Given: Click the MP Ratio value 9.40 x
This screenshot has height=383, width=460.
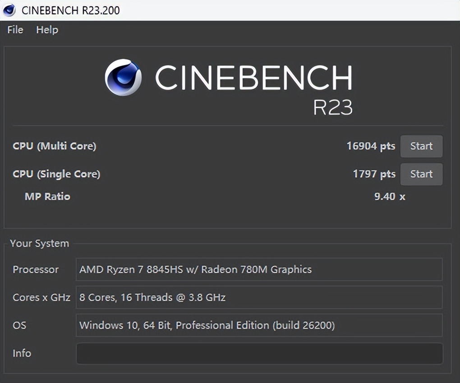Looking at the screenshot, I should (x=390, y=196).
